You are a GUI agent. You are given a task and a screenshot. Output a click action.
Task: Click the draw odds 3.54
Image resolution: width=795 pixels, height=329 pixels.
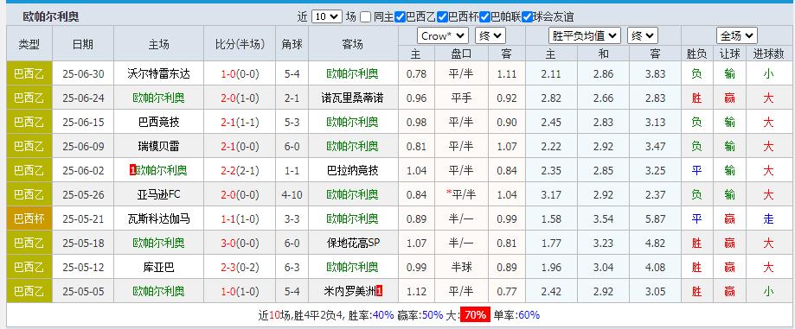pos(603,218)
